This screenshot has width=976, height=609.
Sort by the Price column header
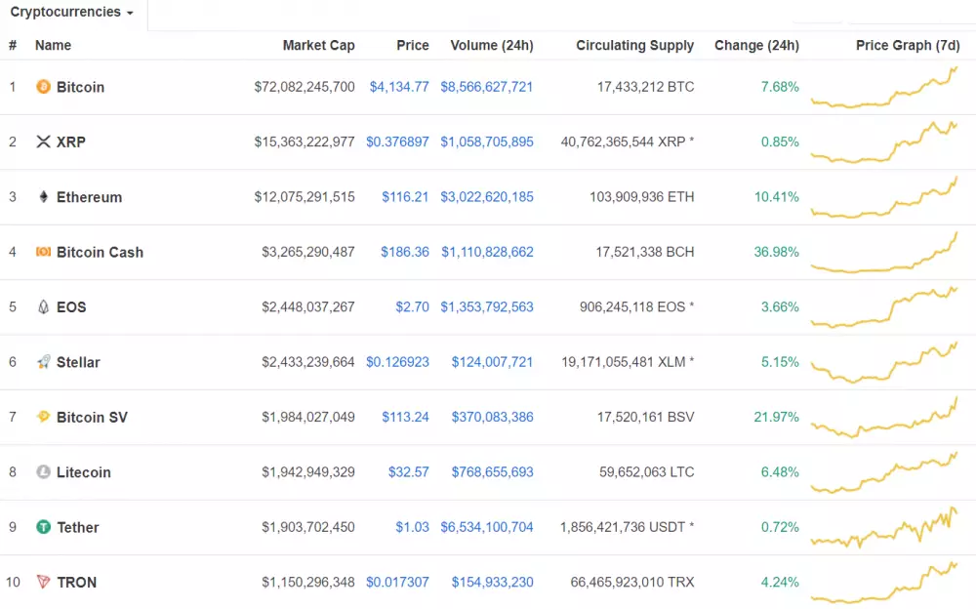pos(412,45)
